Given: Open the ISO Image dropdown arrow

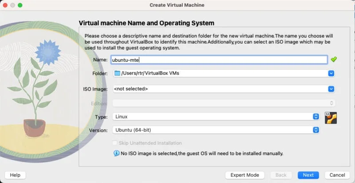Looking at the screenshot, I should click(x=331, y=89).
